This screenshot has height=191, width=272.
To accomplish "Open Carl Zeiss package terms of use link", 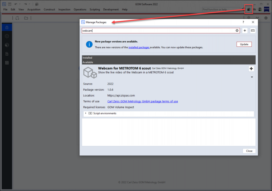I will [x=142, y=102].
